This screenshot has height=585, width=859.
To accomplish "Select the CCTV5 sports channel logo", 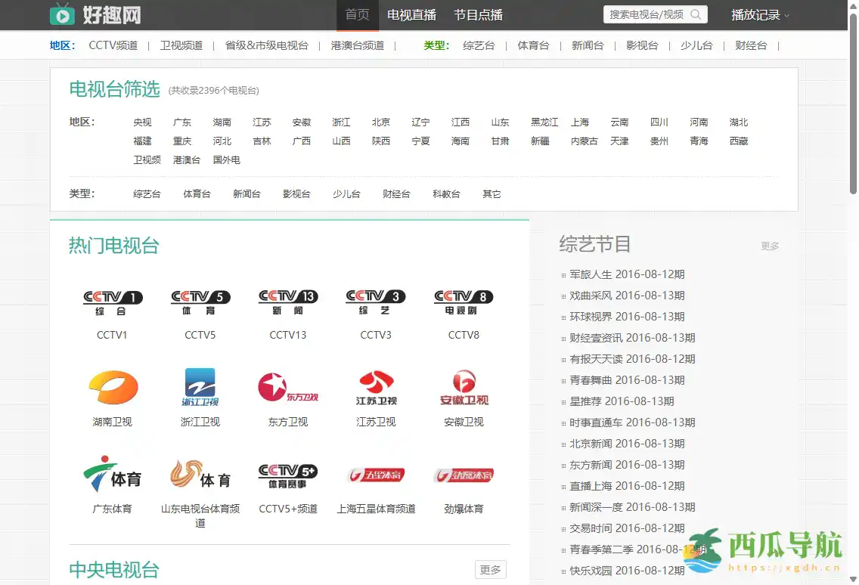I will 200,299.
